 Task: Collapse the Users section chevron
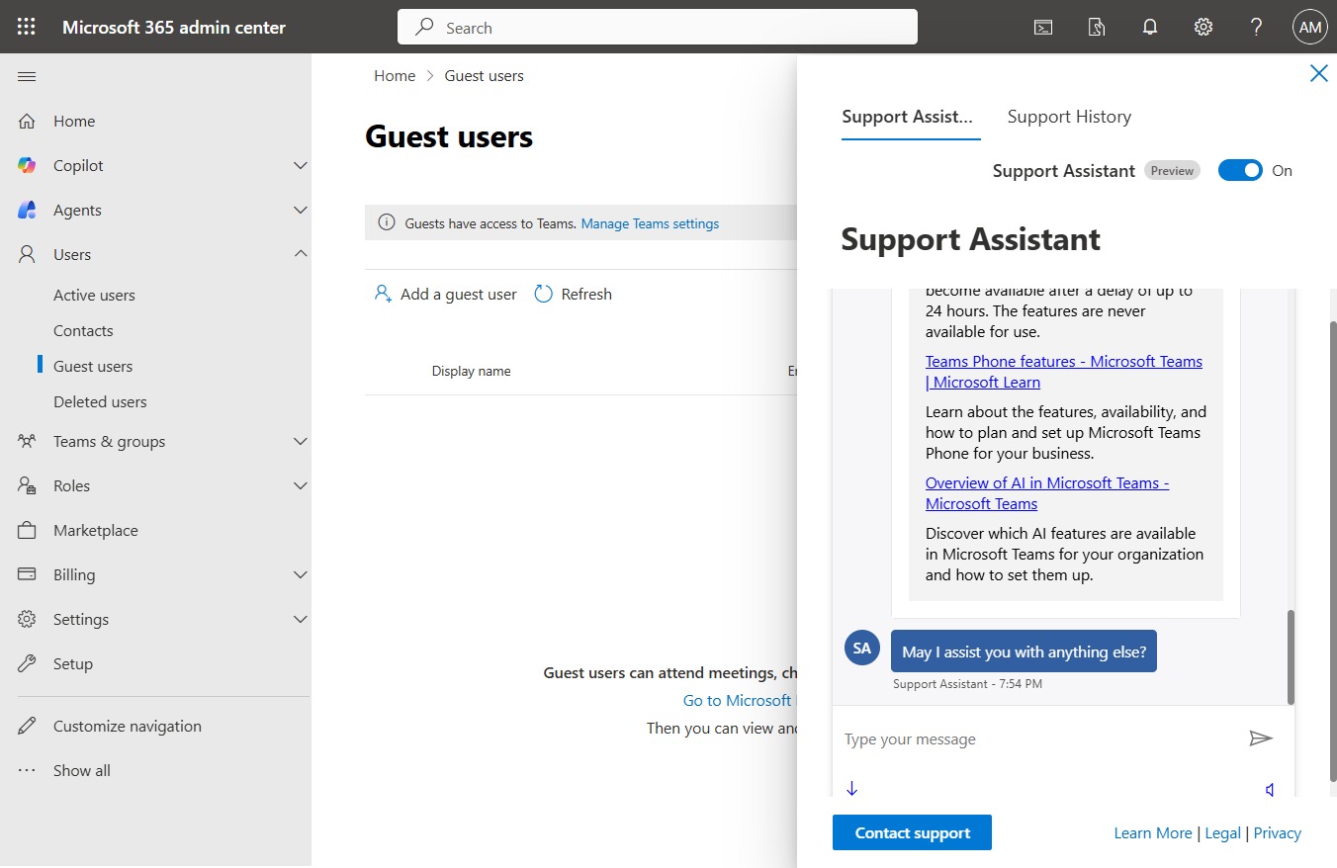301,254
